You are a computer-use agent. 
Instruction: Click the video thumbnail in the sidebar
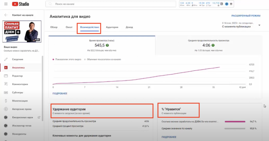point(22,31)
